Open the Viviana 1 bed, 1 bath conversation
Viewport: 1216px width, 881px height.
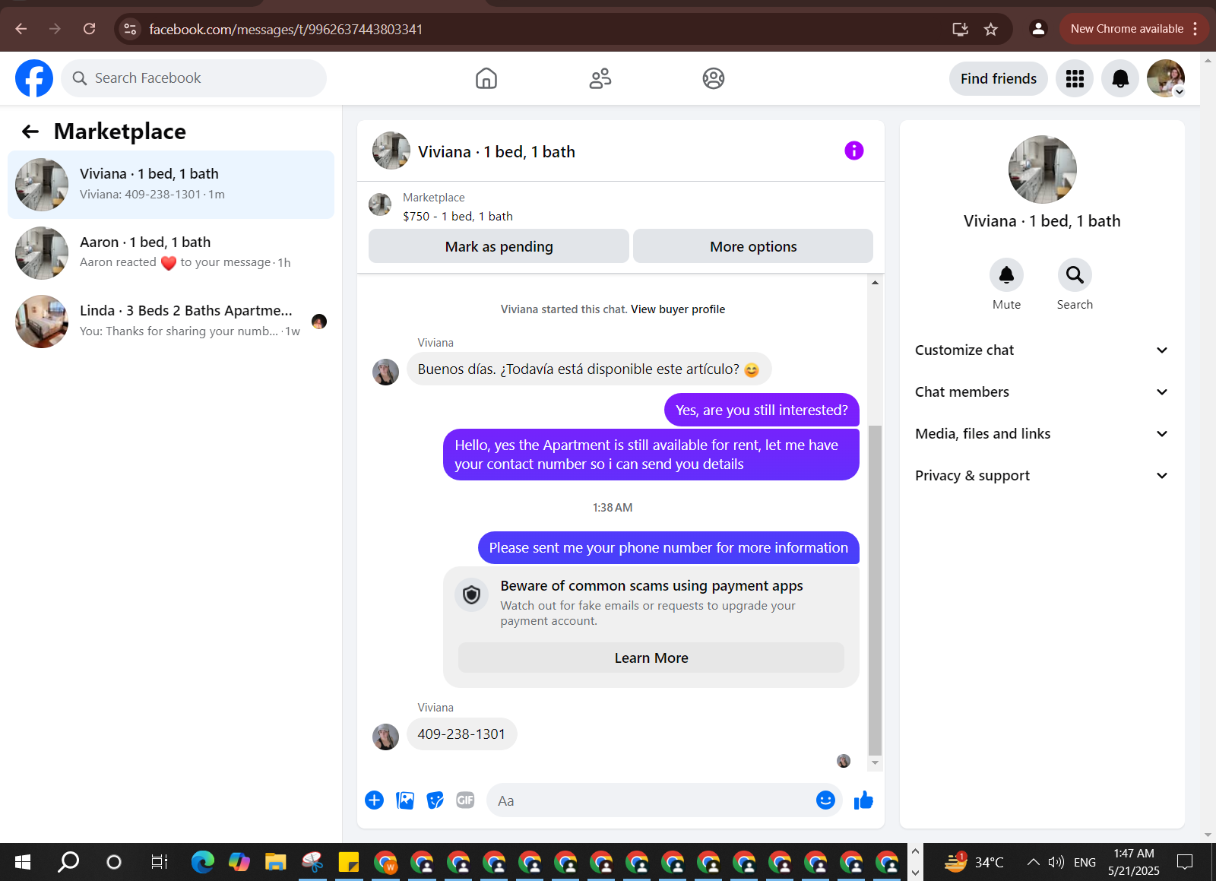(x=171, y=185)
